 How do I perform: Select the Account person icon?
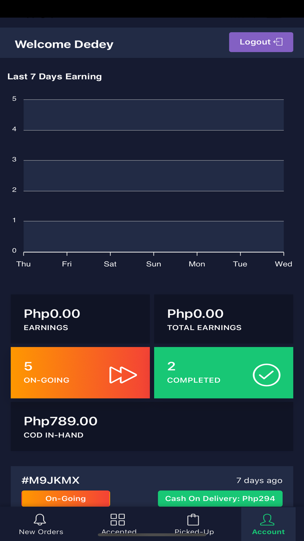click(268, 519)
